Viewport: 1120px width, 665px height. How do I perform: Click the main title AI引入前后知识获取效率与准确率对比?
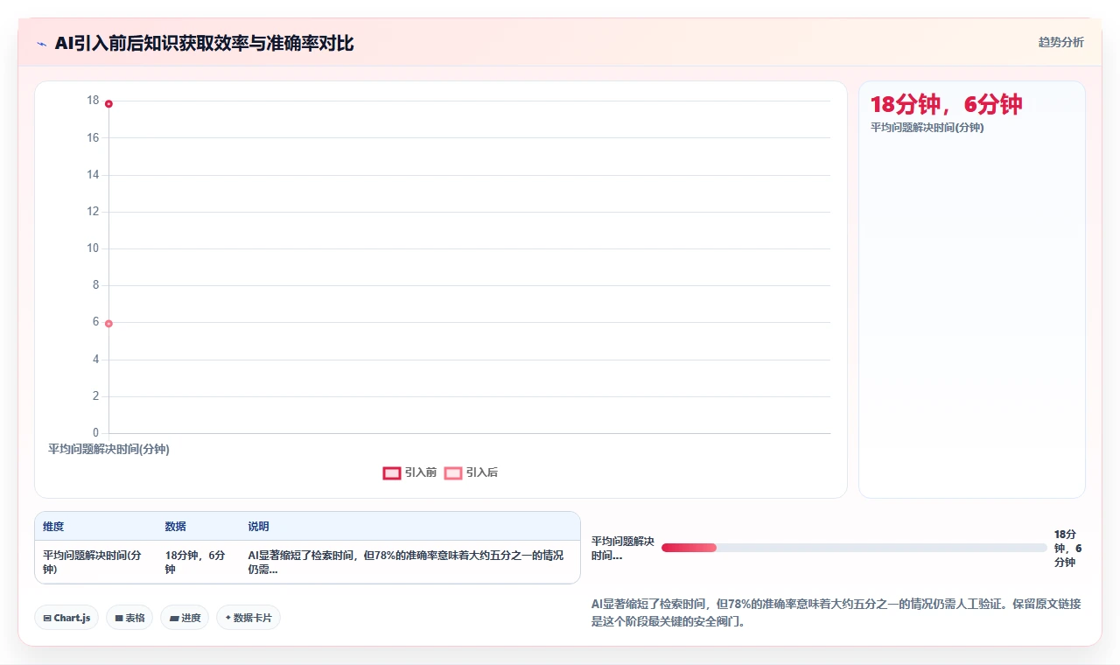(x=204, y=43)
